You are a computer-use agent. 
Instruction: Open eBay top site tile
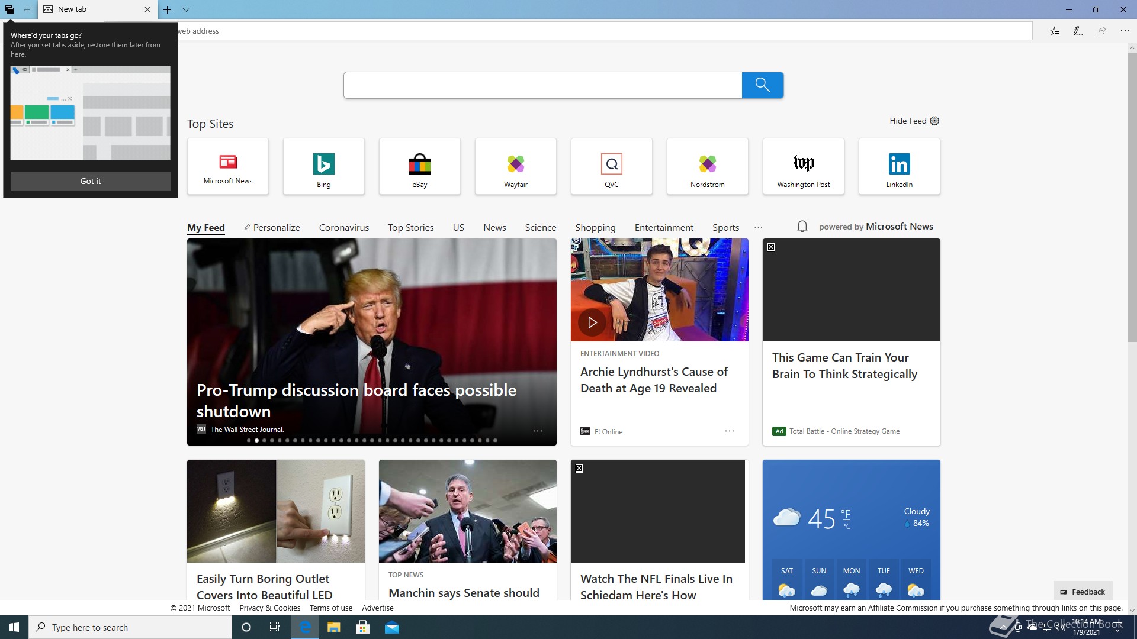420,166
